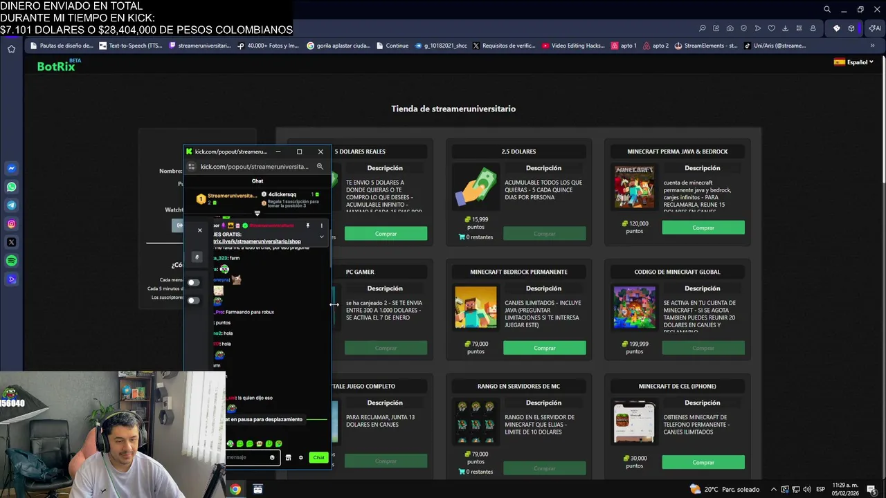
Task: Open emoji picker in chat message box
Action: pos(272,457)
